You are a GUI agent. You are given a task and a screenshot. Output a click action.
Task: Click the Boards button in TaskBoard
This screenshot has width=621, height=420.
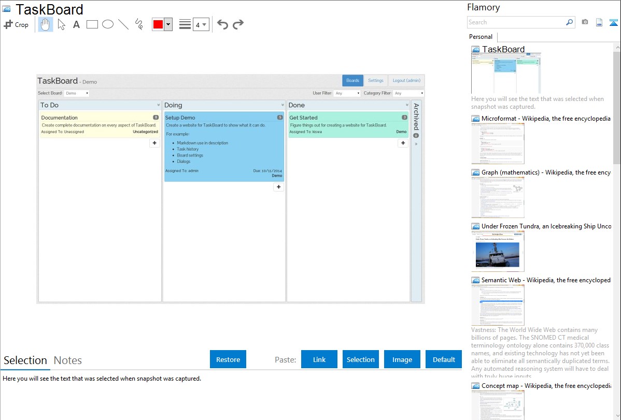(x=352, y=80)
